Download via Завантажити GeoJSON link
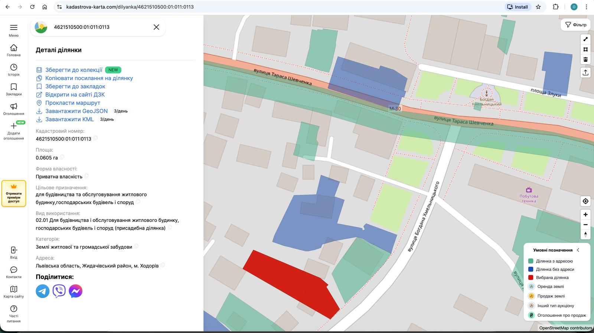This screenshot has width=594, height=333. click(76, 111)
